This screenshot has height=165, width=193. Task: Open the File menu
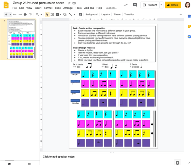[14, 8]
